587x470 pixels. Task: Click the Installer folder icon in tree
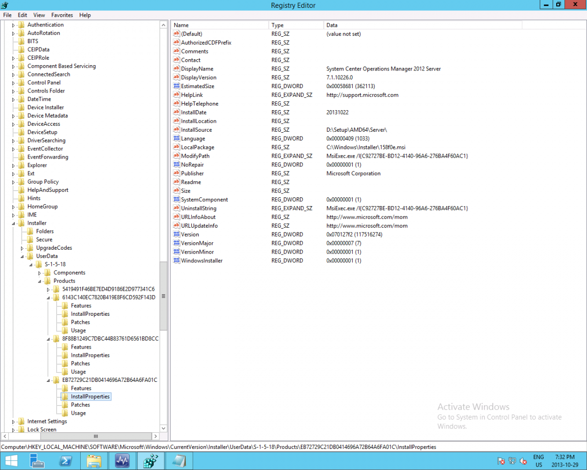click(x=21, y=223)
